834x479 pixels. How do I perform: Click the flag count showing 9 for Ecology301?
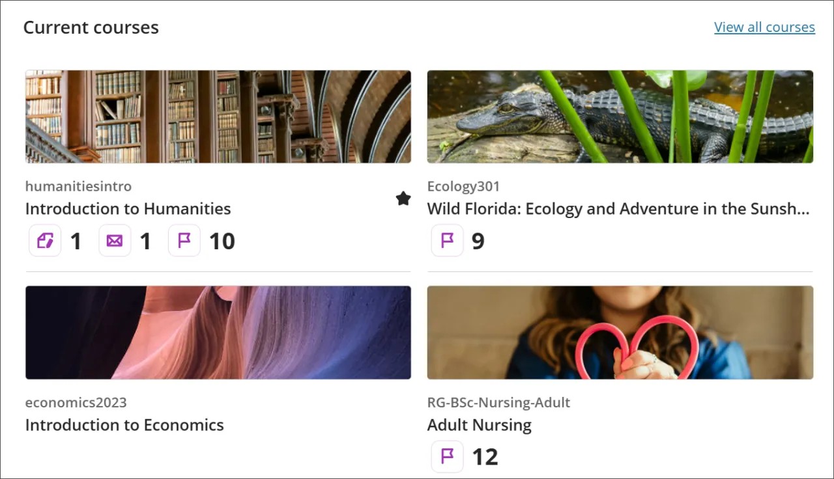pos(478,240)
